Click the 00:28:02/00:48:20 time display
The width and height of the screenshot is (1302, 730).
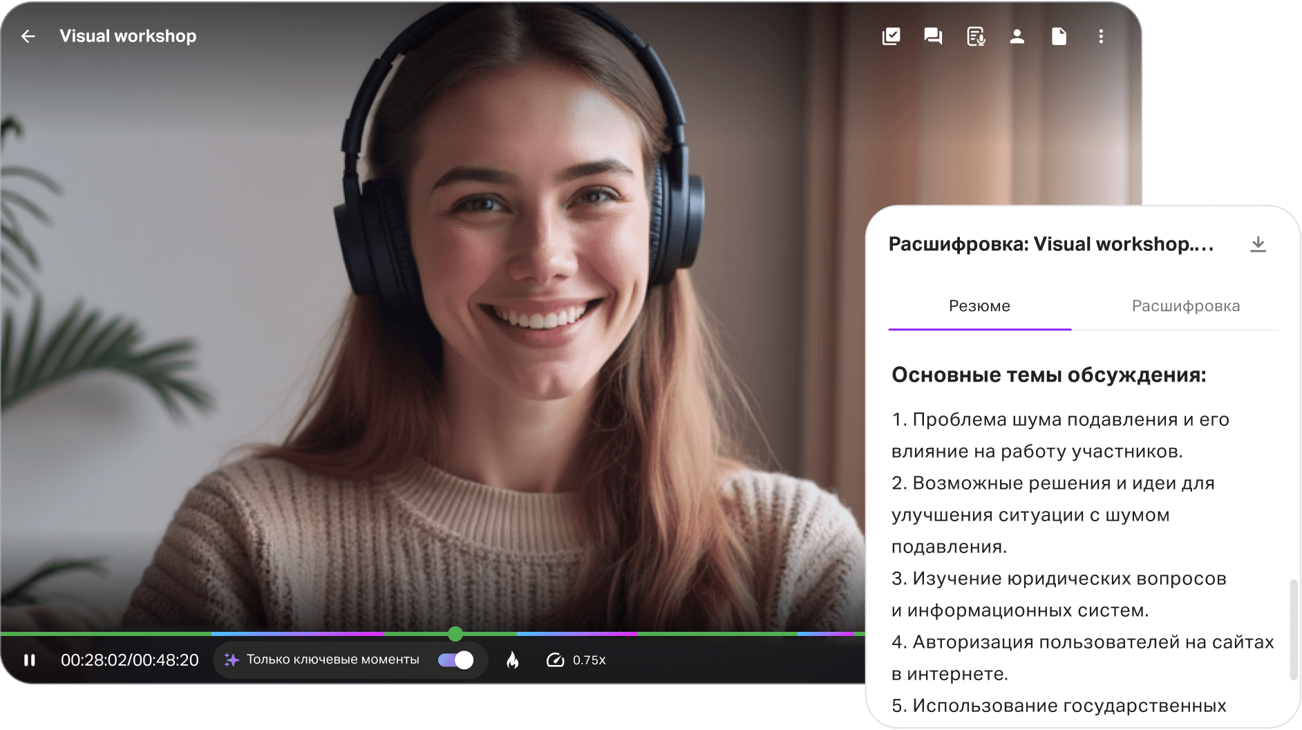(x=130, y=660)
